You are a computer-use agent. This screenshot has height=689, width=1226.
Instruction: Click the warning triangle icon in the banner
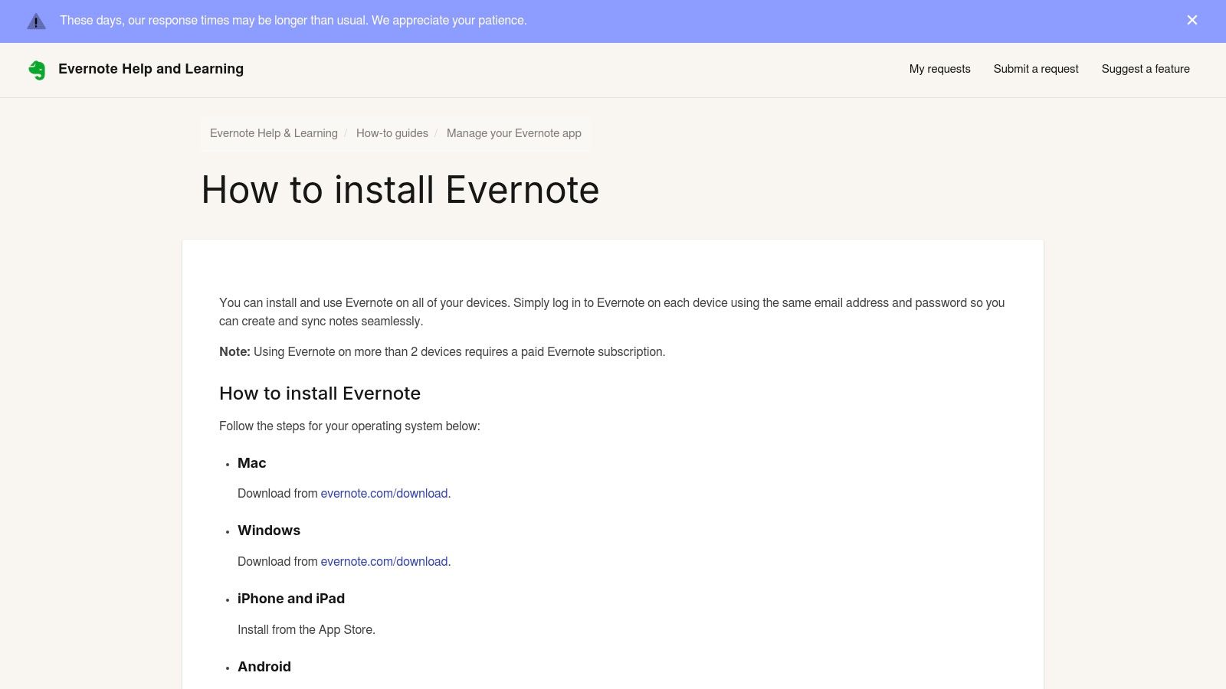(x=34, y=21)
